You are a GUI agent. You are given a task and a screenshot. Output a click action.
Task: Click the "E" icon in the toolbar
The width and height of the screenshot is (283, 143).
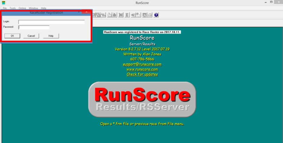coord(127,15)
